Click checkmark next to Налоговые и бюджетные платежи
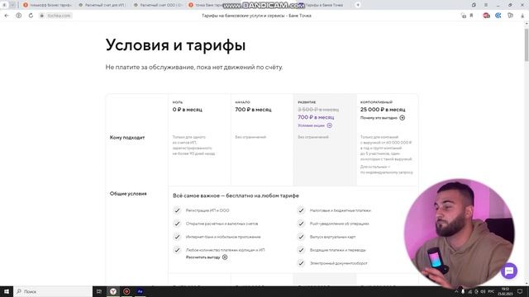The height and width of the screenshot is (297, 529). 301,210
